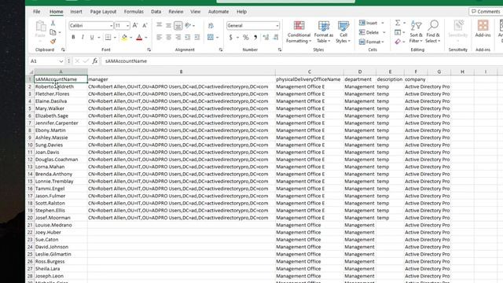503x283 pixels.
Task: Click the Wrap Text icon
Action: 211,25
